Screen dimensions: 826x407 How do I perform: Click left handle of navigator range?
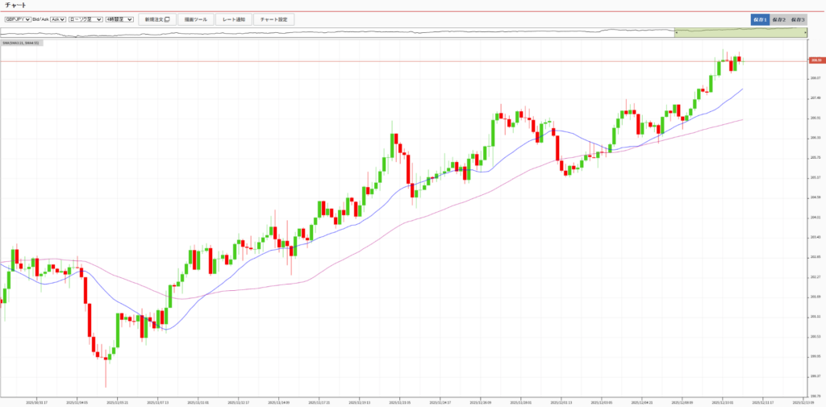point(675,32)
